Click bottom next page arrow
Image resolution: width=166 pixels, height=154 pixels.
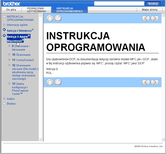pyautogui.click(x=155, y=82)
